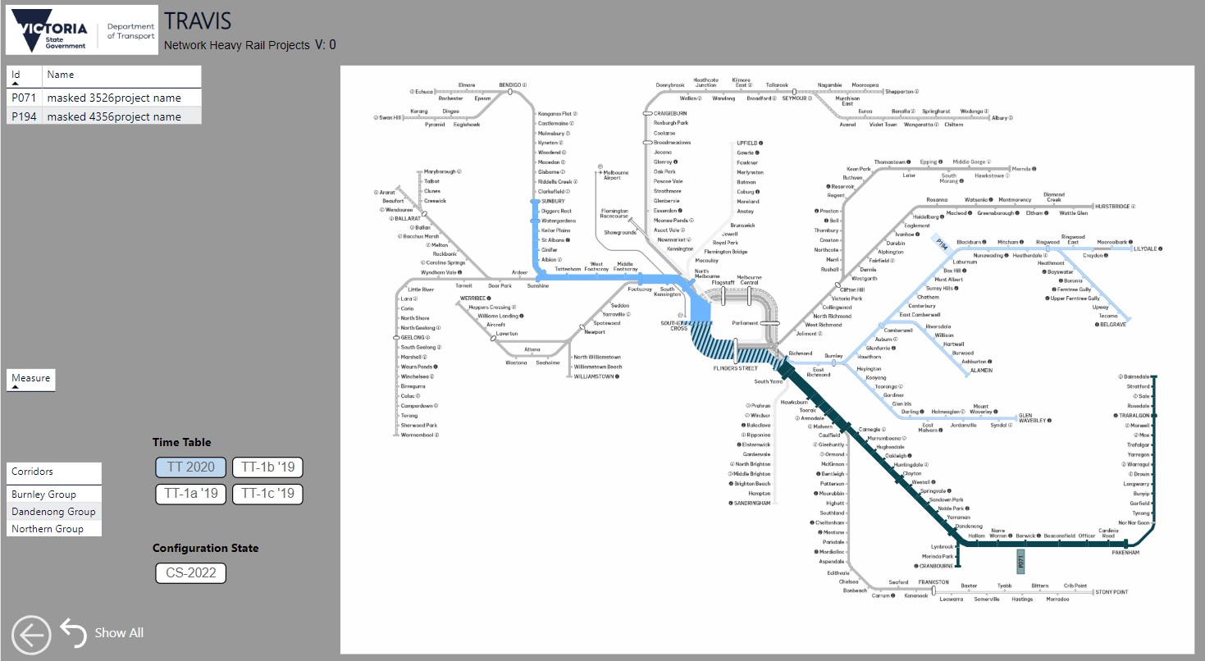Click the circular back arrow icon
The width and height of the screenshot is (1205, 661).
pos(31,635)
